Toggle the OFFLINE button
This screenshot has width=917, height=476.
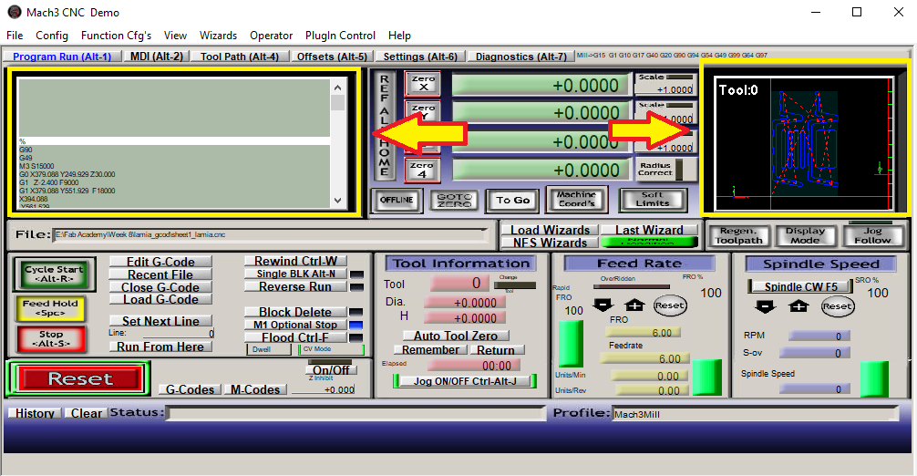[397, 200]
